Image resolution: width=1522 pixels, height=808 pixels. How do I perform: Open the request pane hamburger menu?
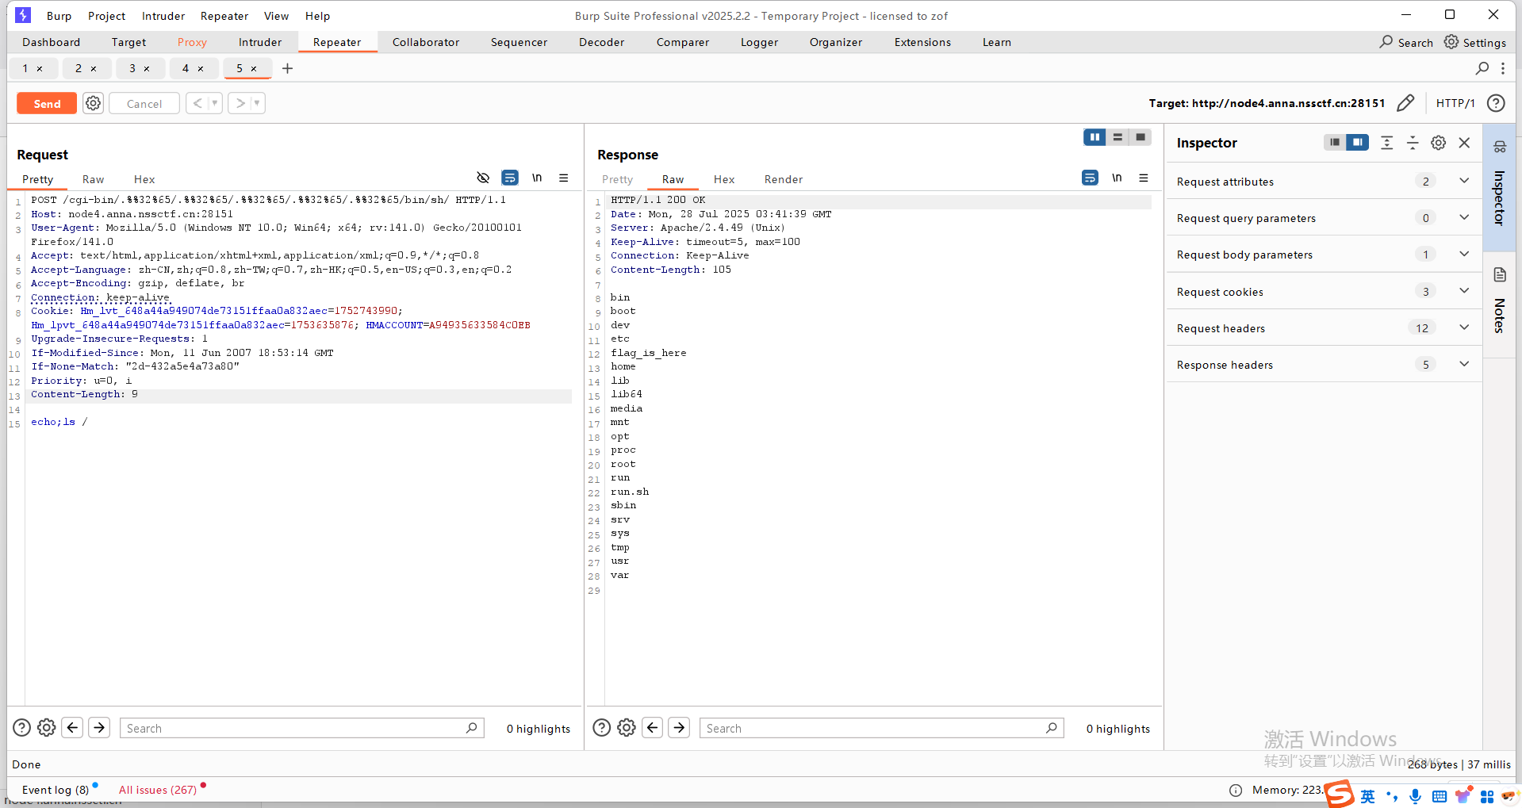click(564, 178)
